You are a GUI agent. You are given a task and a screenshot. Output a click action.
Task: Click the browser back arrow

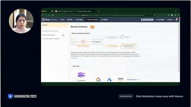[x=42, y=15]
